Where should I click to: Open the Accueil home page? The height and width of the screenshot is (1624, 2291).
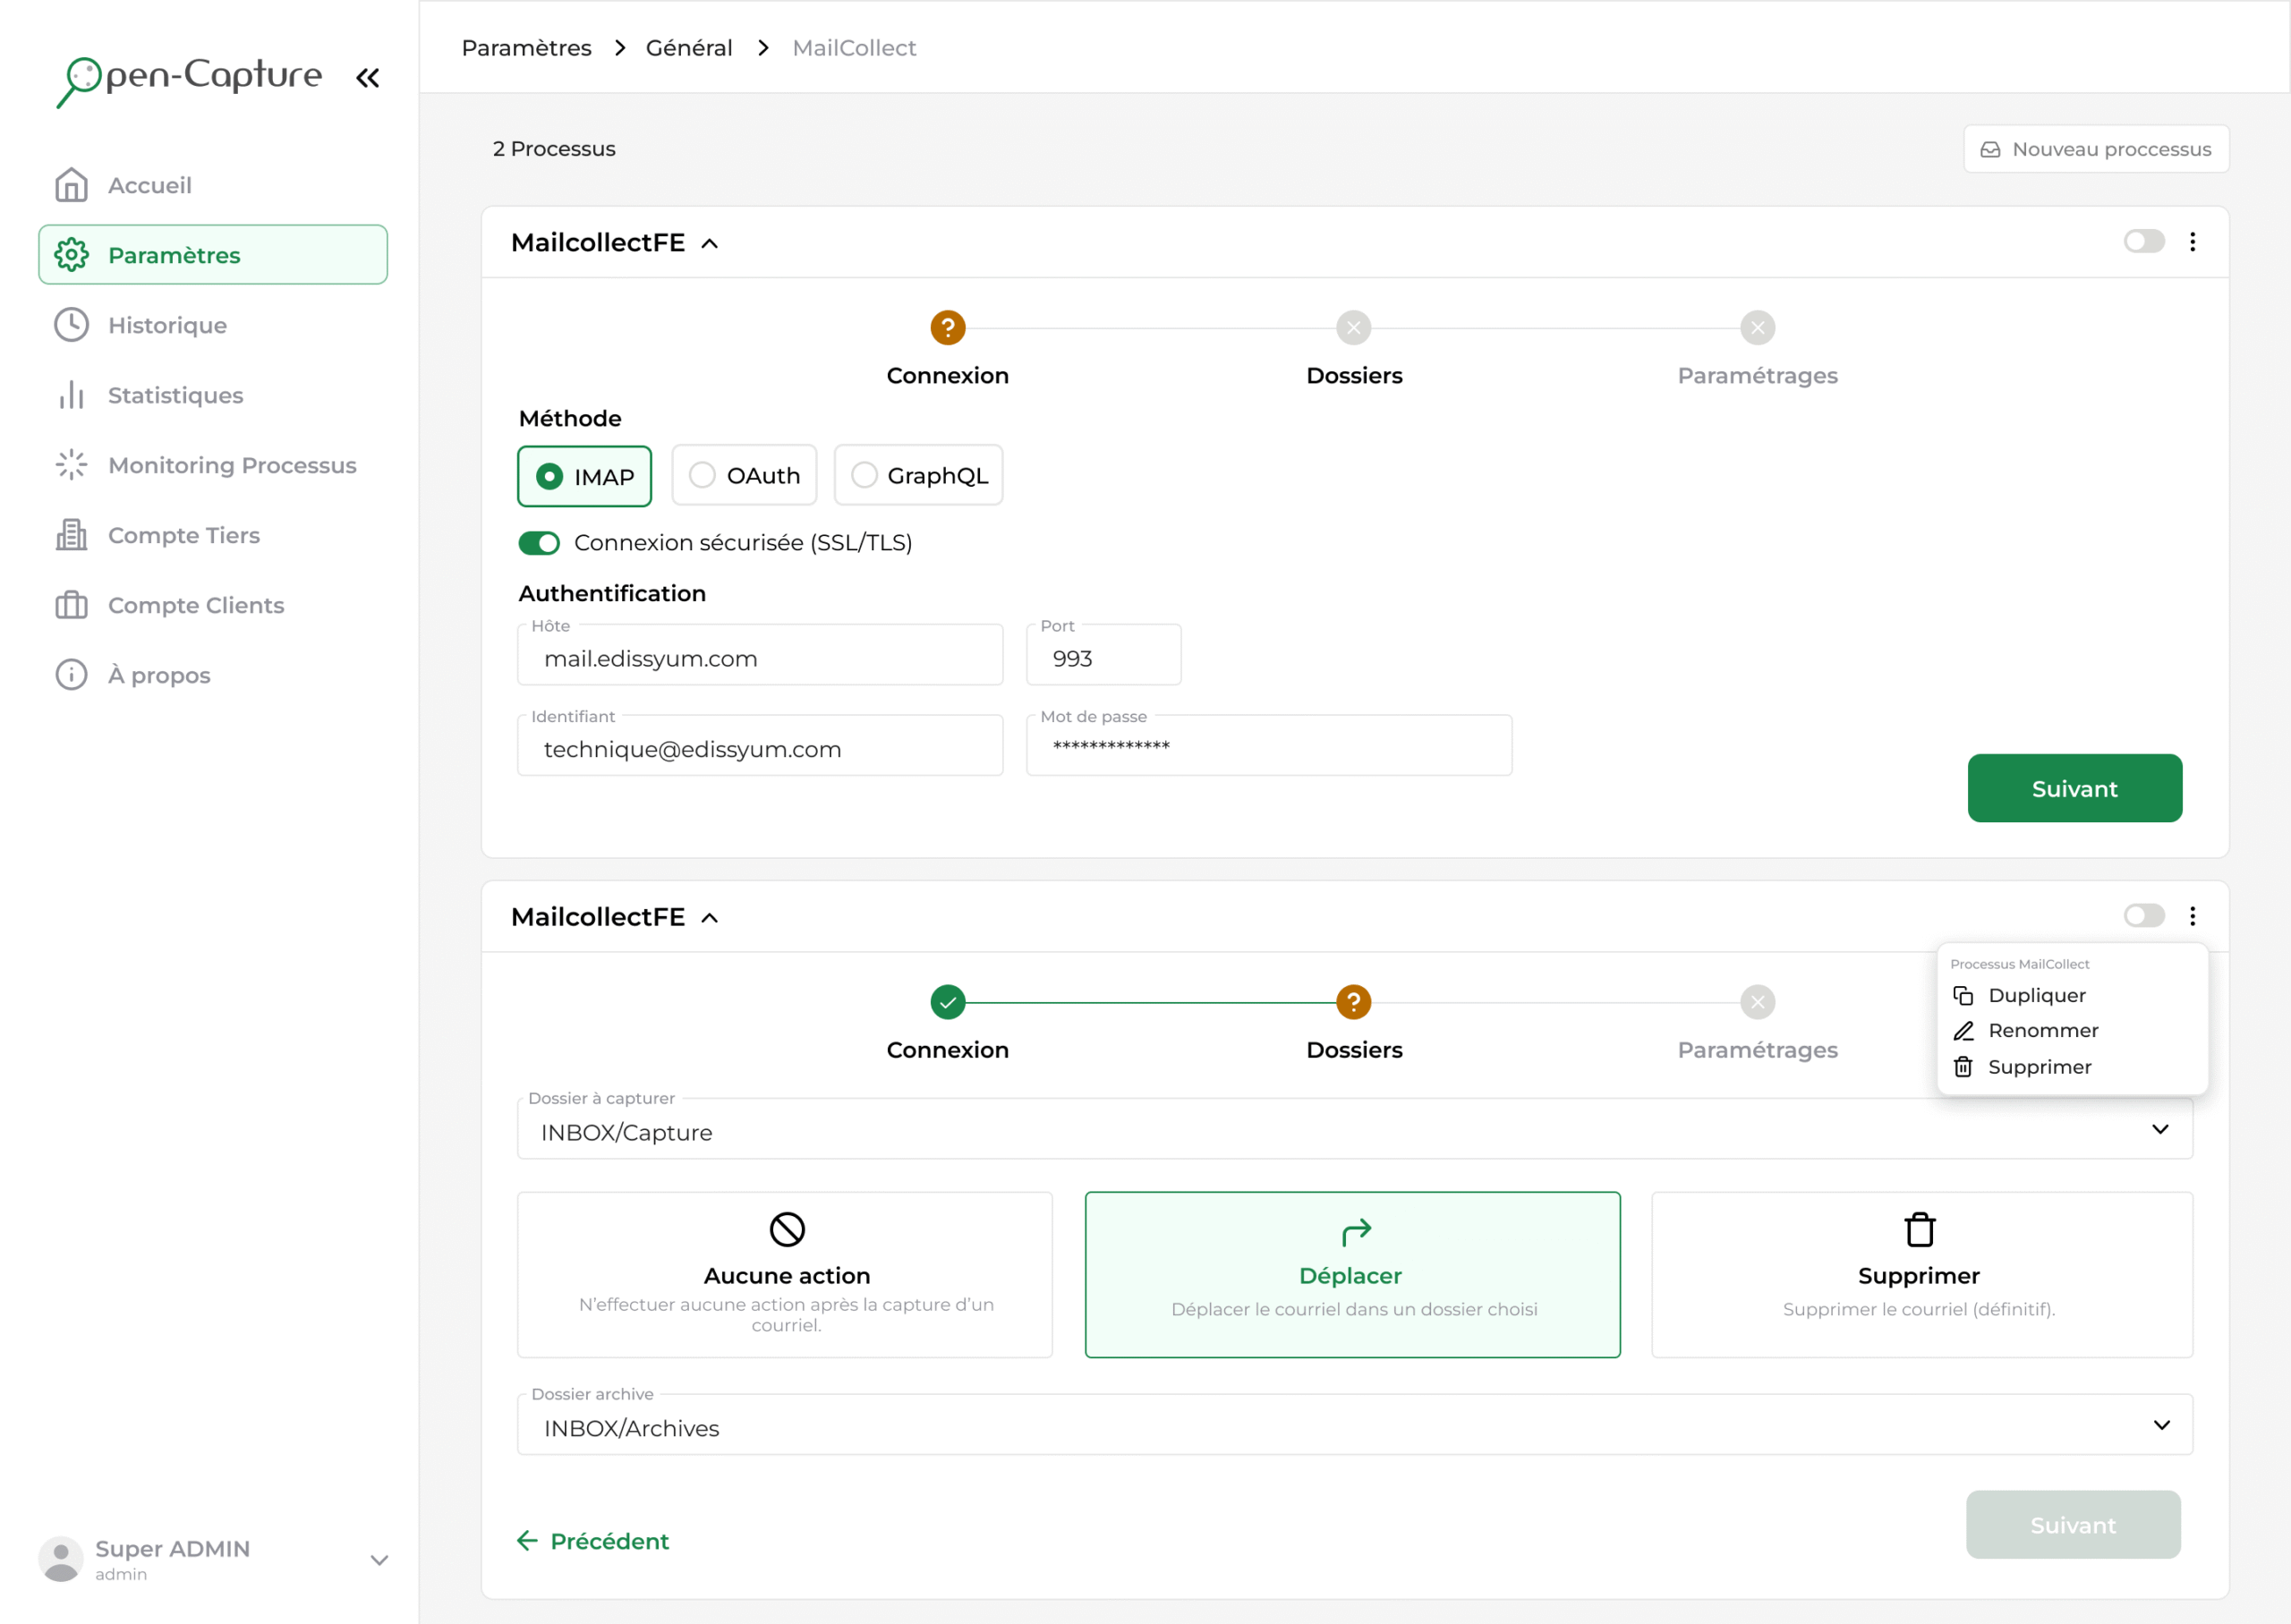click(150, 185)
